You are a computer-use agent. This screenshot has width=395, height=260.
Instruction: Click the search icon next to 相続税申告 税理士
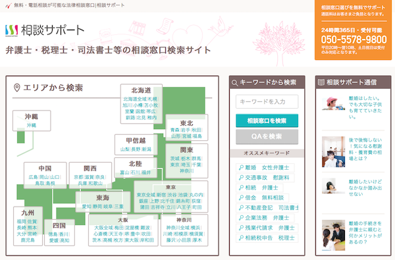[241, 238]
